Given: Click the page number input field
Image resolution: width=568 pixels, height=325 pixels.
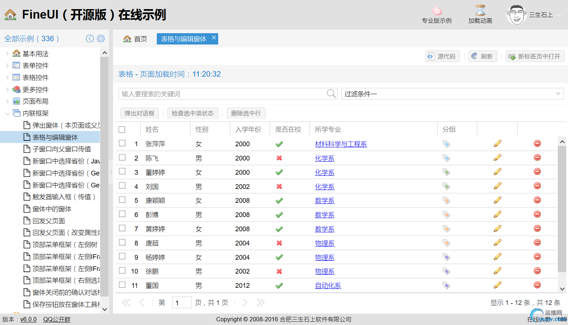Looking at the screenshot, I should 182,303.
